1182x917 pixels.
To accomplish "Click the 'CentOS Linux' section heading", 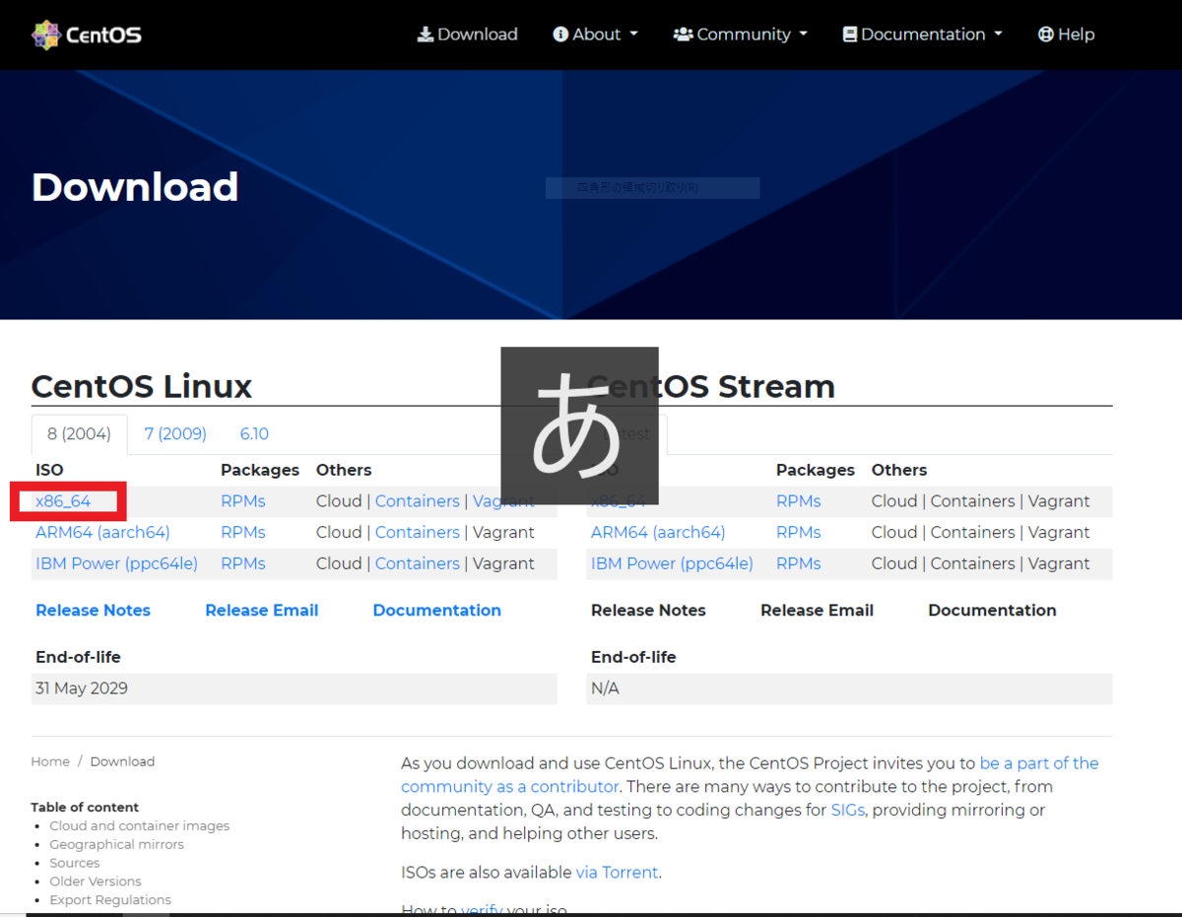I will pyautogui.click(x=142, y=386).
